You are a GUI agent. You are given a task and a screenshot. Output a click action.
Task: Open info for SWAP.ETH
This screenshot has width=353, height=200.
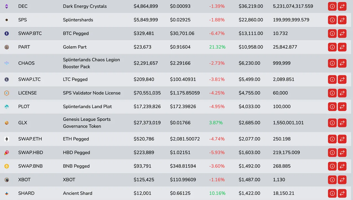tap(332, 139)
